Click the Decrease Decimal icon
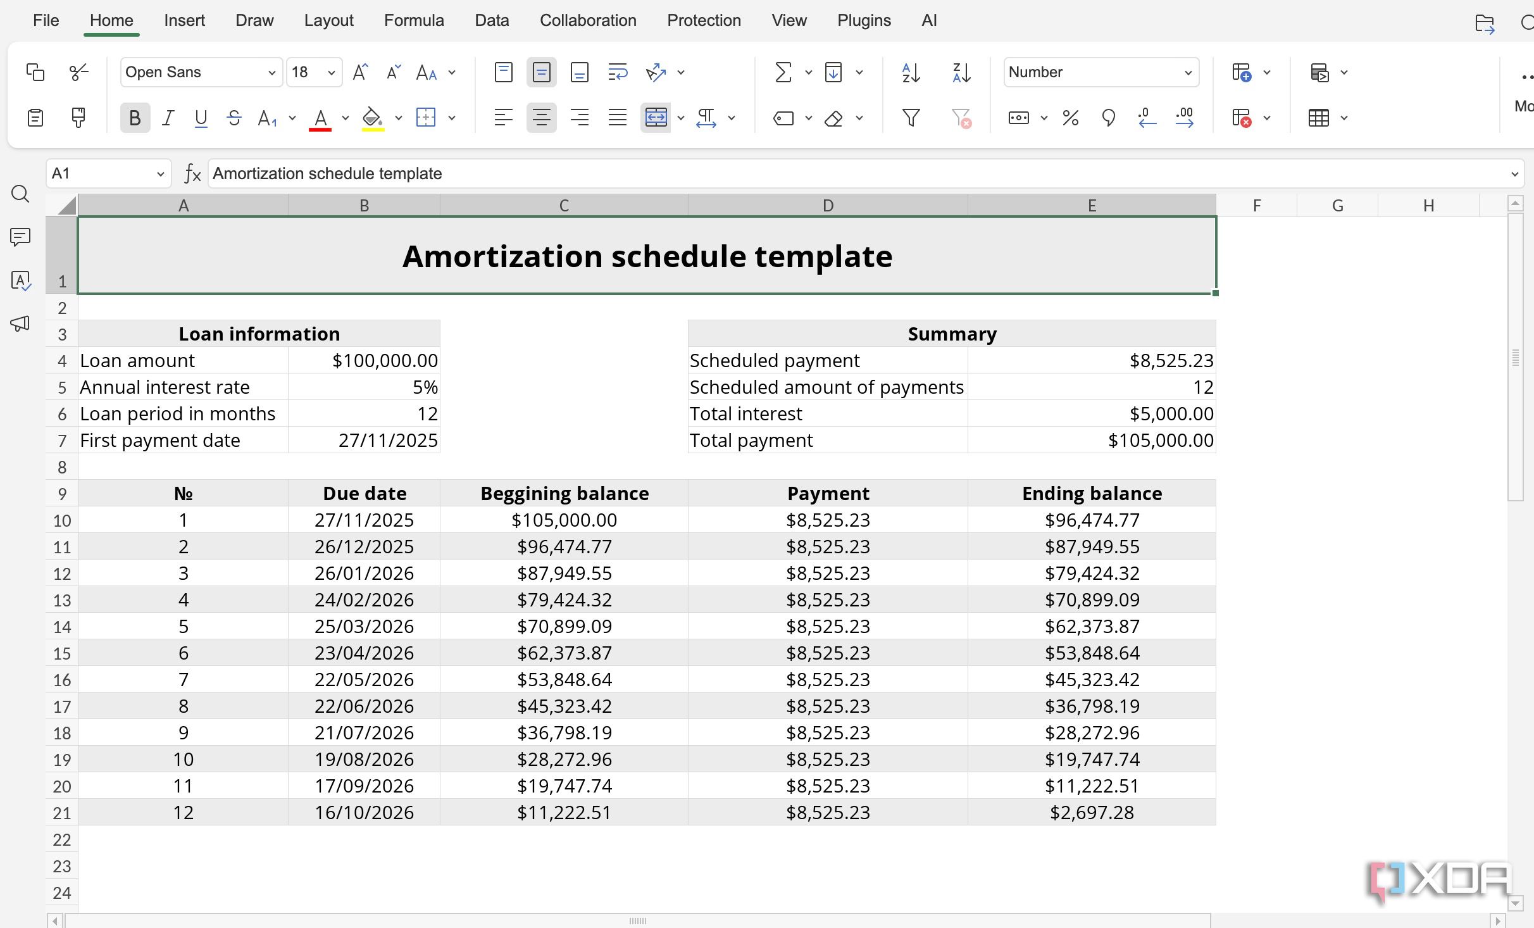 (x=1147, y=118)
